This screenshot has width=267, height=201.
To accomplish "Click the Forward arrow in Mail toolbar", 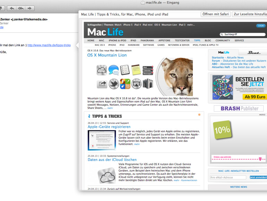I will point(29,8).
